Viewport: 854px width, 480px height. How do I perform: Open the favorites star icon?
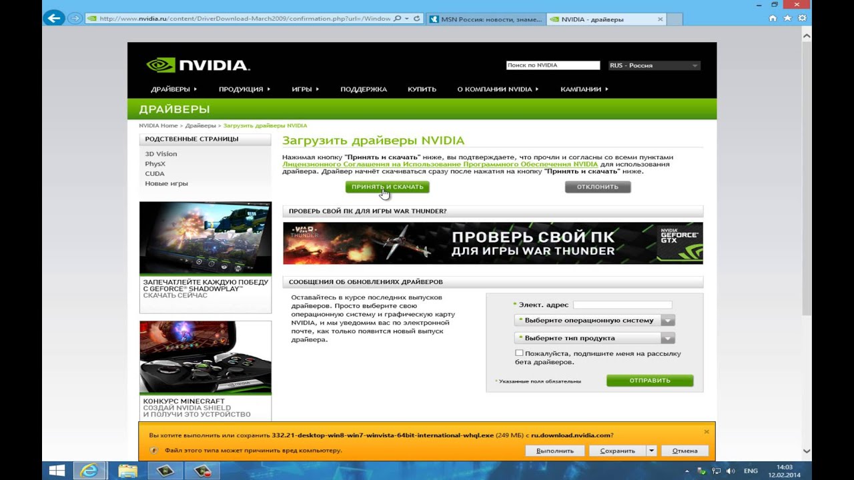point(788,19)
